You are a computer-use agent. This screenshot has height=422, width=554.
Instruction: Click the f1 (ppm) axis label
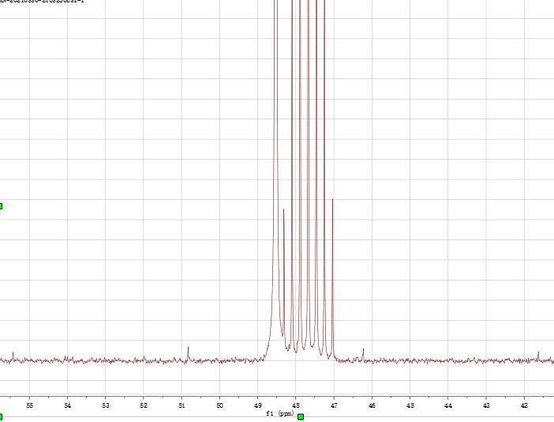pyautogui.click(x=280, y=413)
